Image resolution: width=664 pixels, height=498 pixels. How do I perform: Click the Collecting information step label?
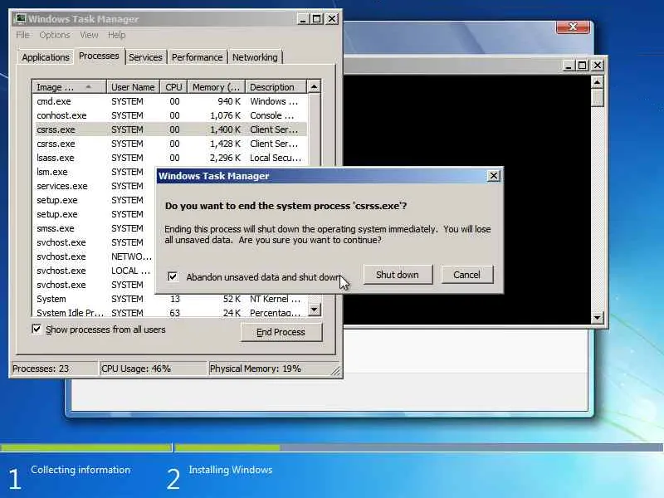[x=81, y=470]
